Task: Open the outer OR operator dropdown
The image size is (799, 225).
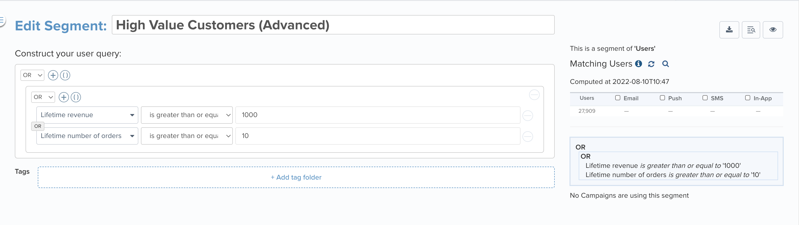Action: point(33,75)
